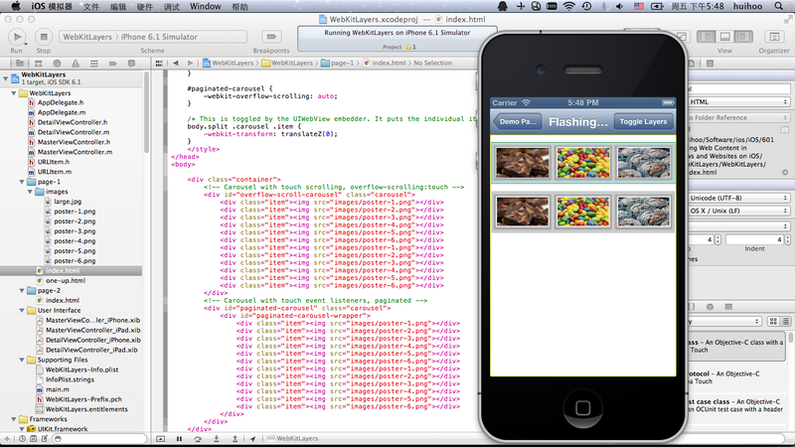Click the Run button in Xcode toolbar
This screenshot has width=795, height=447.
[x=17, y=37]
